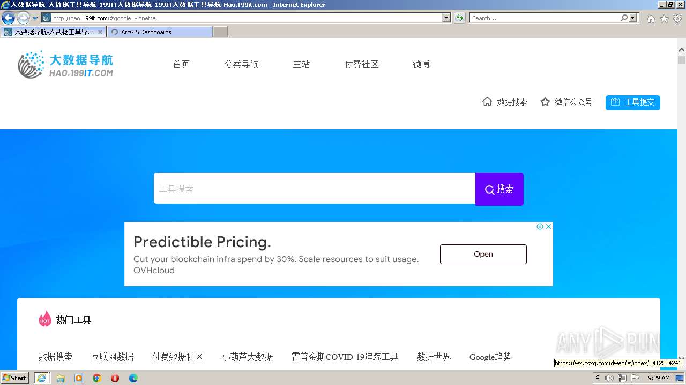The height and width of the screenshot is (385, 686).
Task: Open the red Opera taskbar icon
Action: (115, 378)
